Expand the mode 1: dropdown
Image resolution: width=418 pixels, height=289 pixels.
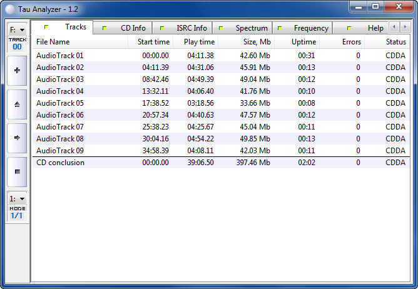[17, 199]
